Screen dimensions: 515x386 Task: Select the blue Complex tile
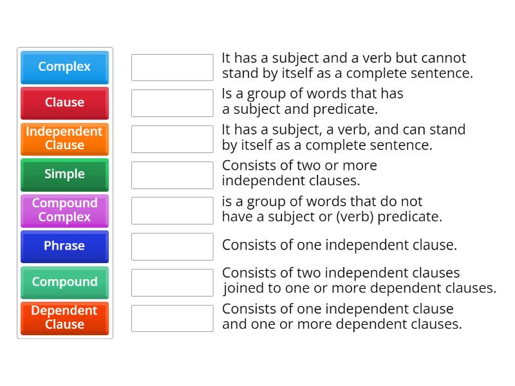64,67
